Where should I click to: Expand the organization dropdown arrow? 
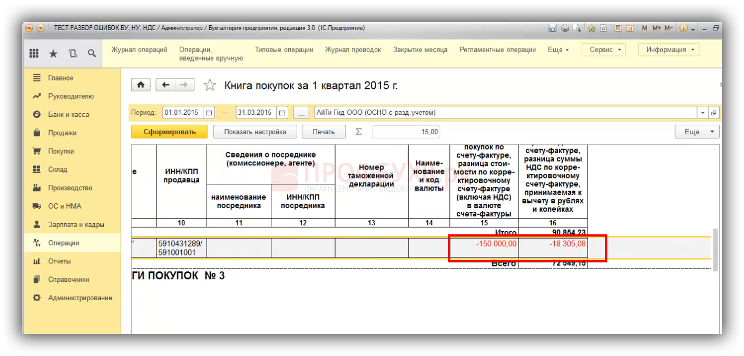tap(703, 113)
